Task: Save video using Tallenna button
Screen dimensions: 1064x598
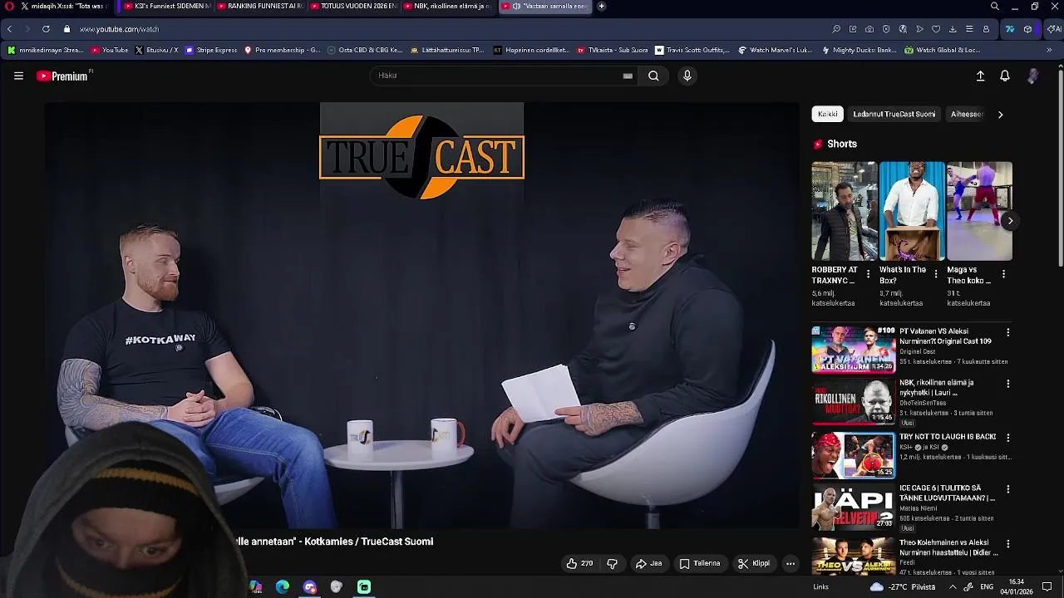Action: (x=700, y=563)
